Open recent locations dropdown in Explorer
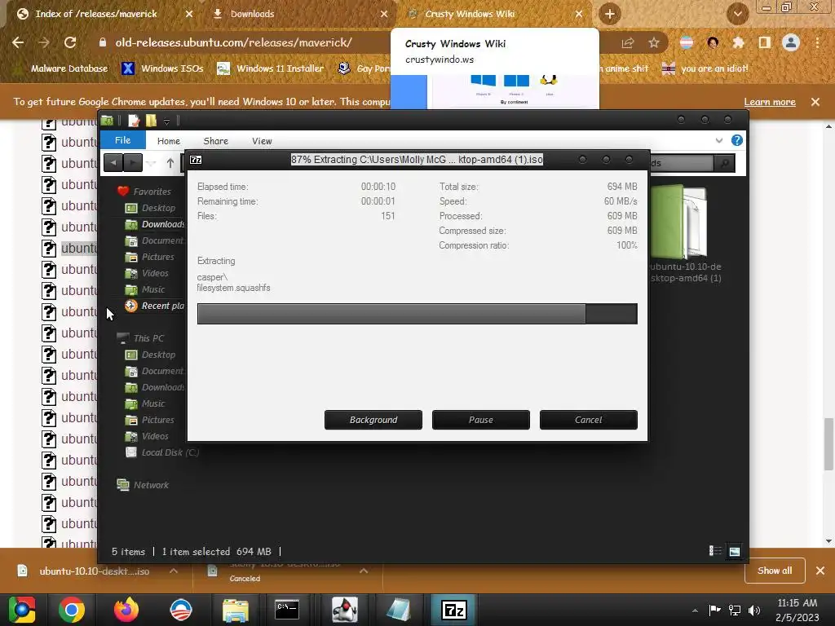 coord(151,163)
